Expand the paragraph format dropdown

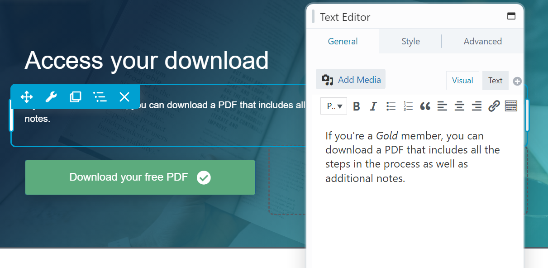(x=334, y=106)
